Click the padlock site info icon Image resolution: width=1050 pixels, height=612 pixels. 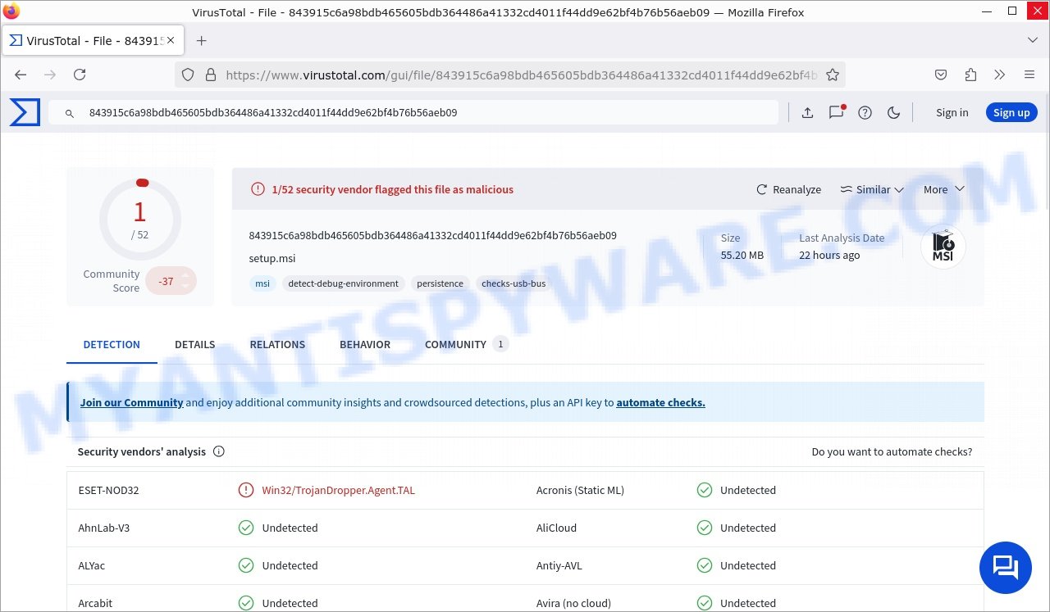pyautogui.click(x=210, y=75)
